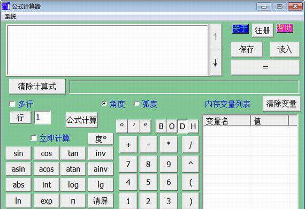305x209 pixels.
Task: Click the 公式计算 formula calculate button
Action: click(81, 120)
